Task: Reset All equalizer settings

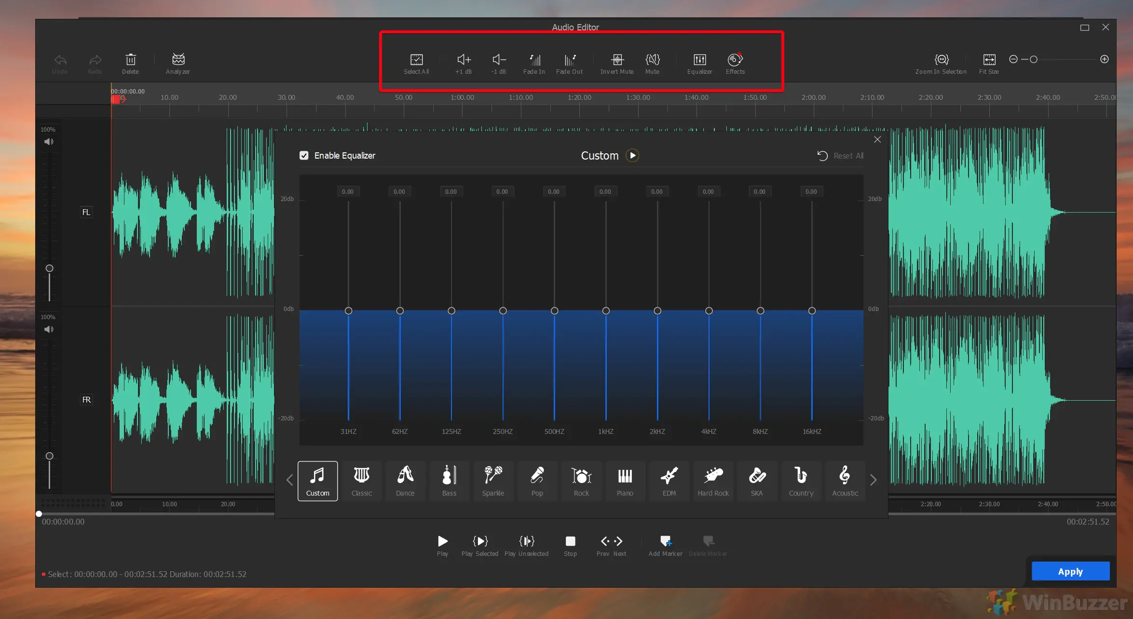Action: [x=840, y=155]
